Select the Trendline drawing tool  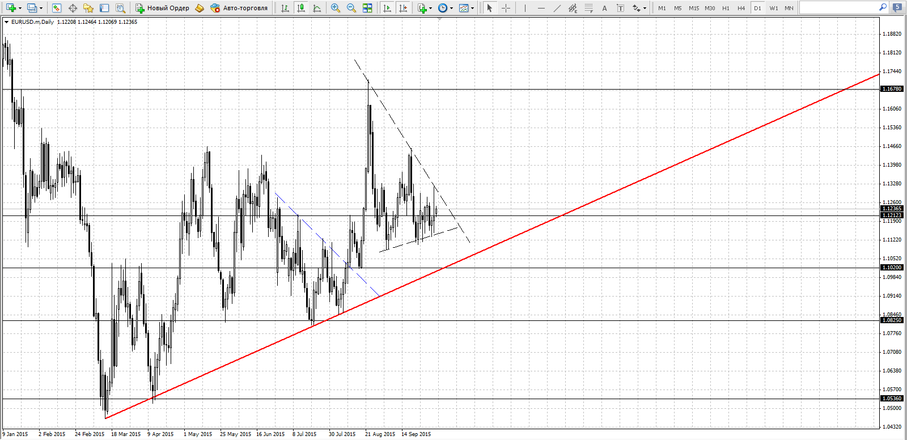[x=557, y=8]
